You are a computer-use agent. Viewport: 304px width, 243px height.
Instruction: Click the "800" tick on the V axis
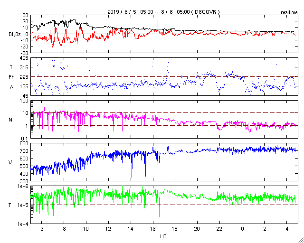click(24, 143)
